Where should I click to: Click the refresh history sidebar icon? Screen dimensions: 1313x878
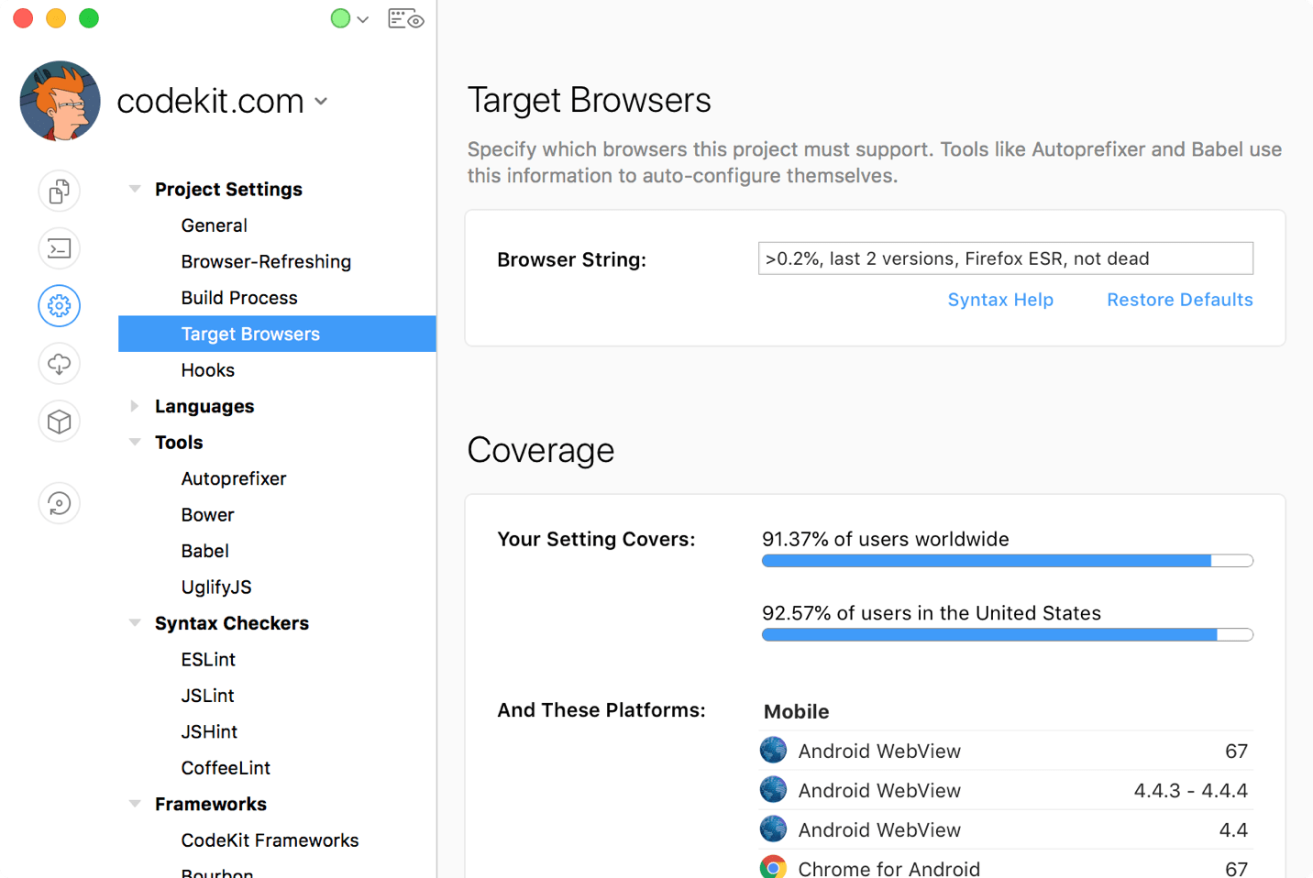(60, 503)
